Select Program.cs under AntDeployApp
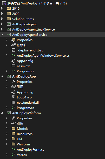Viewport: 105px width, 159px height. (25, 108)
